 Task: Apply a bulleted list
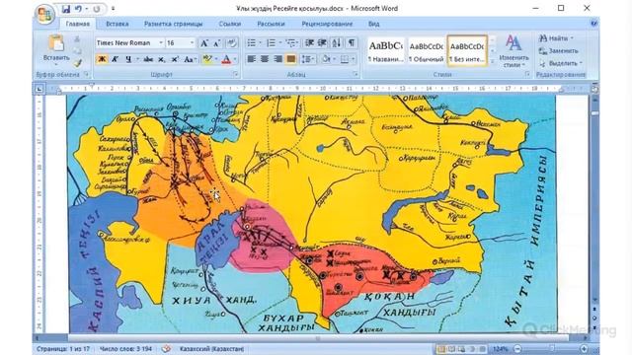tap(251, 43)
